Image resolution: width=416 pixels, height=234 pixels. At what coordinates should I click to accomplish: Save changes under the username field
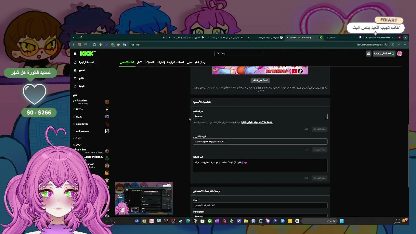[319, 129]
